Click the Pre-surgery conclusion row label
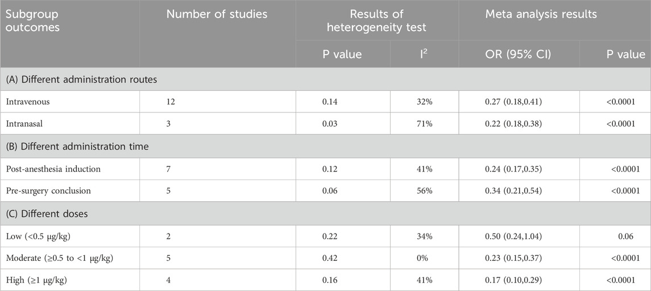 (48, 190)
